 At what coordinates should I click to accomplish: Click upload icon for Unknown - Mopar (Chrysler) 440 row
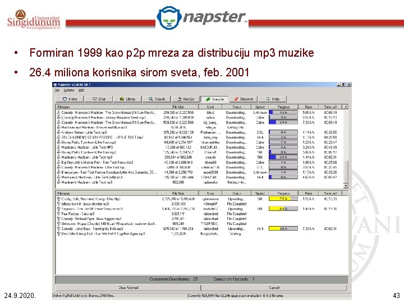pos(59,224)
